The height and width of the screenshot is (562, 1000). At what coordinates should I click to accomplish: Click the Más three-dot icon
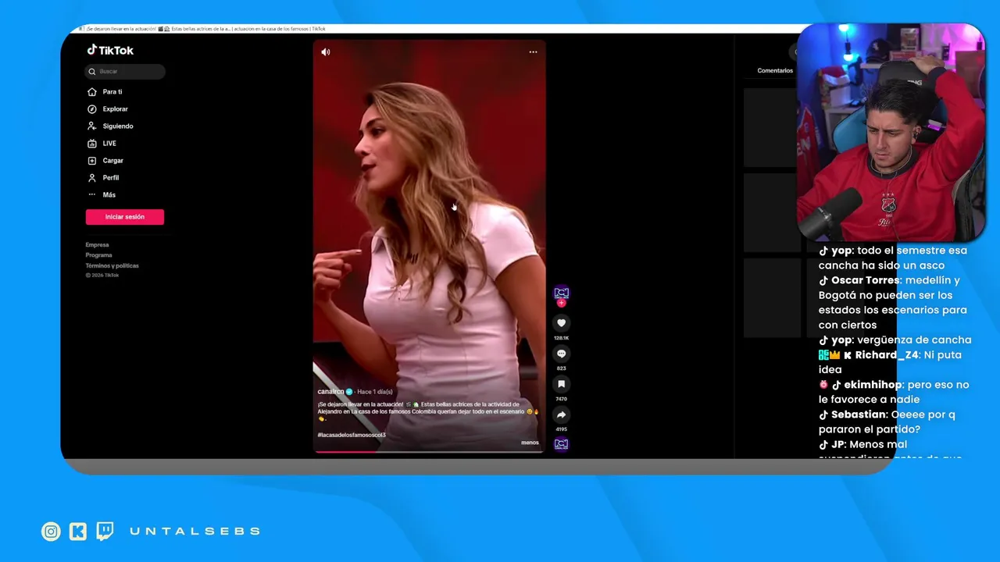pyautogui.click(x=92, y=195)
